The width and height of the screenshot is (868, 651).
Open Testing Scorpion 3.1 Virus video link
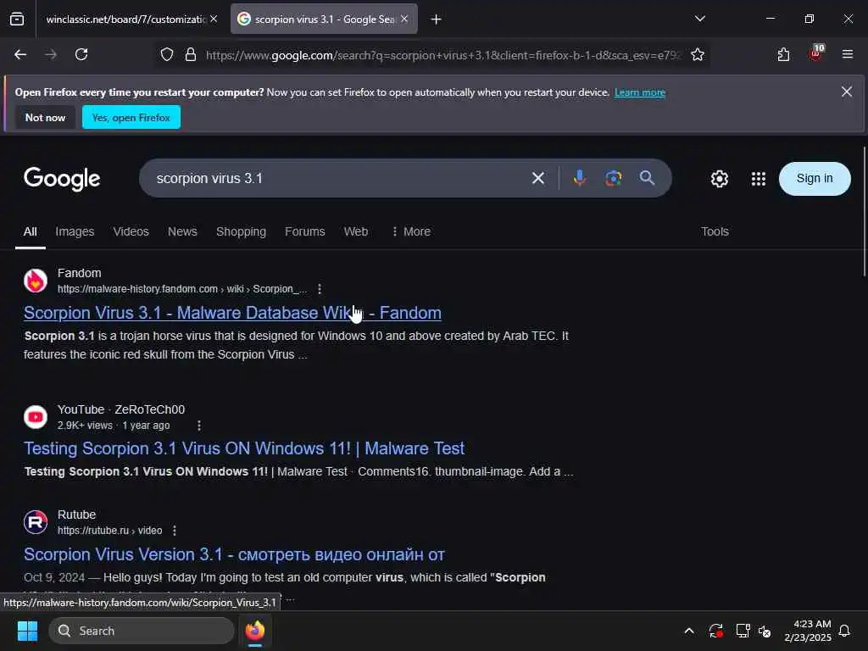(244, 448)
